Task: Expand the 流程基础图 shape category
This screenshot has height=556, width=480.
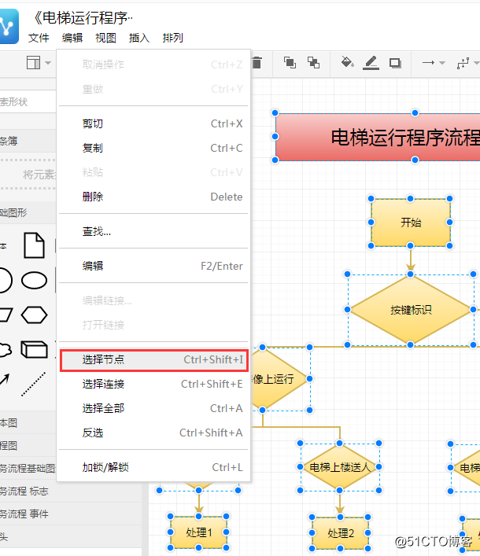Action: point(28,469)
